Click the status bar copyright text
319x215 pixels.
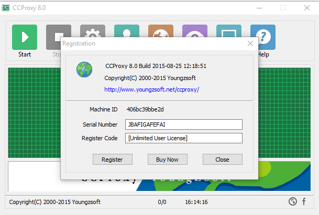pyautogui.click(x=54, y=202)
